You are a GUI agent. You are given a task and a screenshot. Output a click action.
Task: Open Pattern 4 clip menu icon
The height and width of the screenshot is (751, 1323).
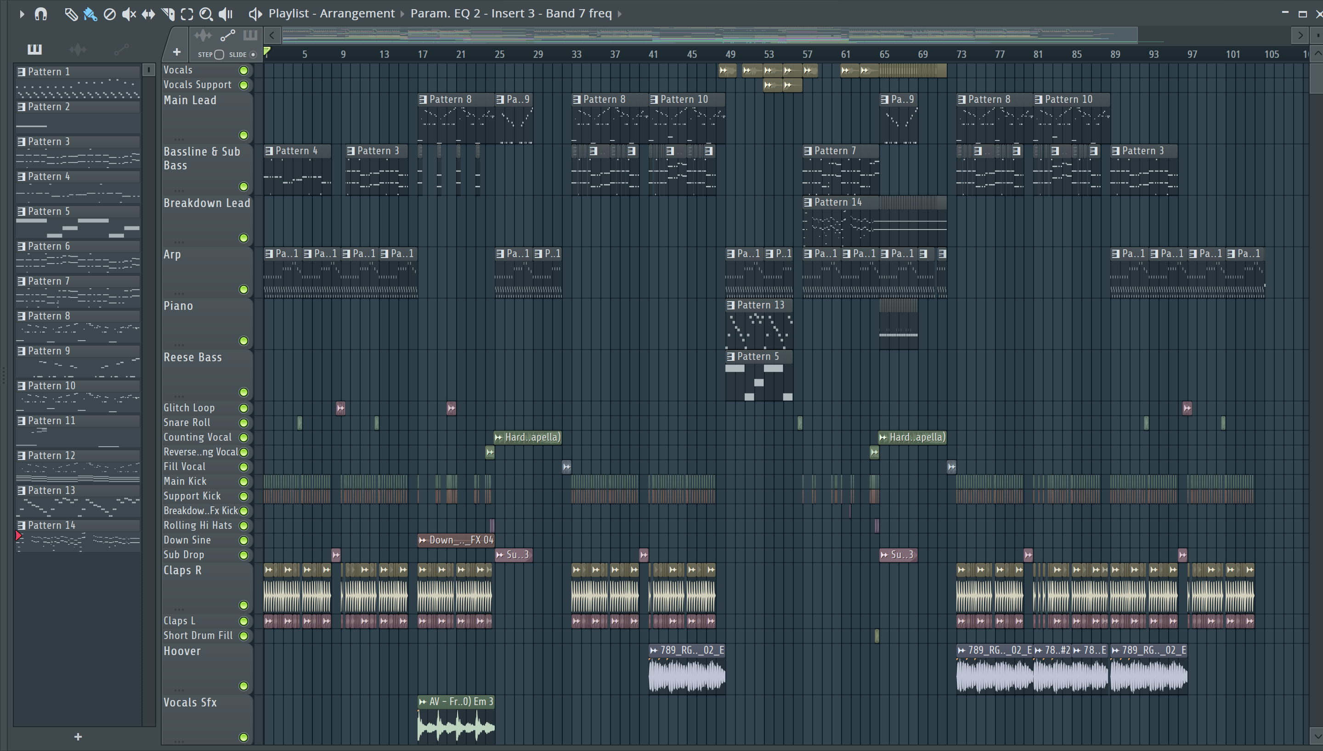(269, 151)
